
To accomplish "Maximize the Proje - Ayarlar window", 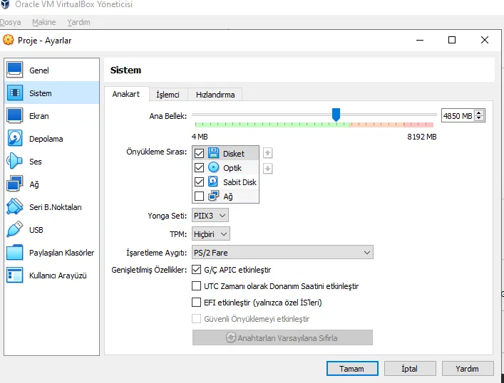I will [452, 40].
